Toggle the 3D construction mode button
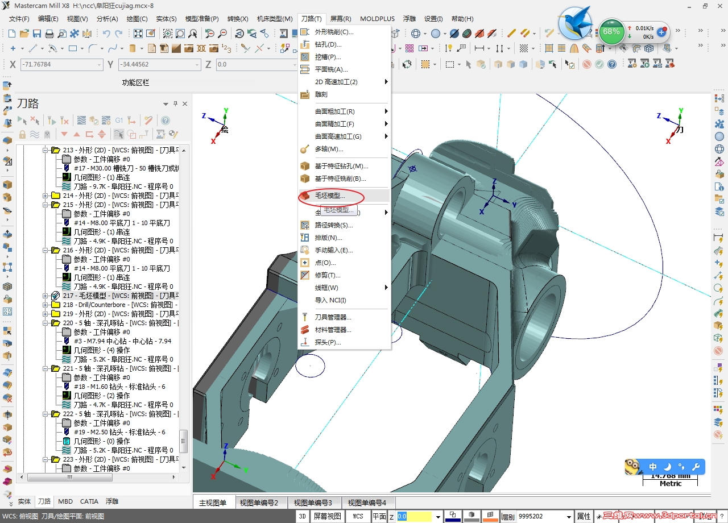The image size is (728, 523). (x=303, y=516)
